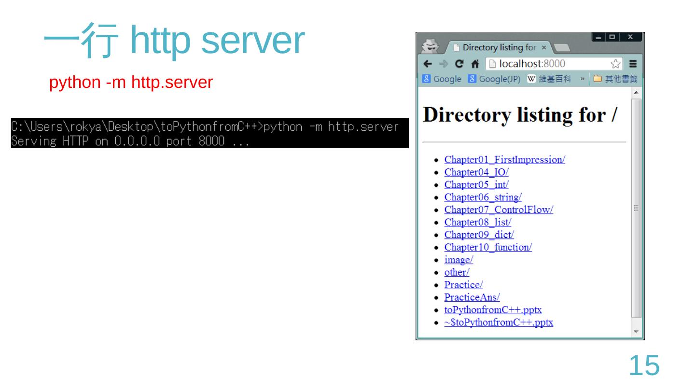
Task: Click the vertical scrollbar thumb
Action: coord(637,208)
